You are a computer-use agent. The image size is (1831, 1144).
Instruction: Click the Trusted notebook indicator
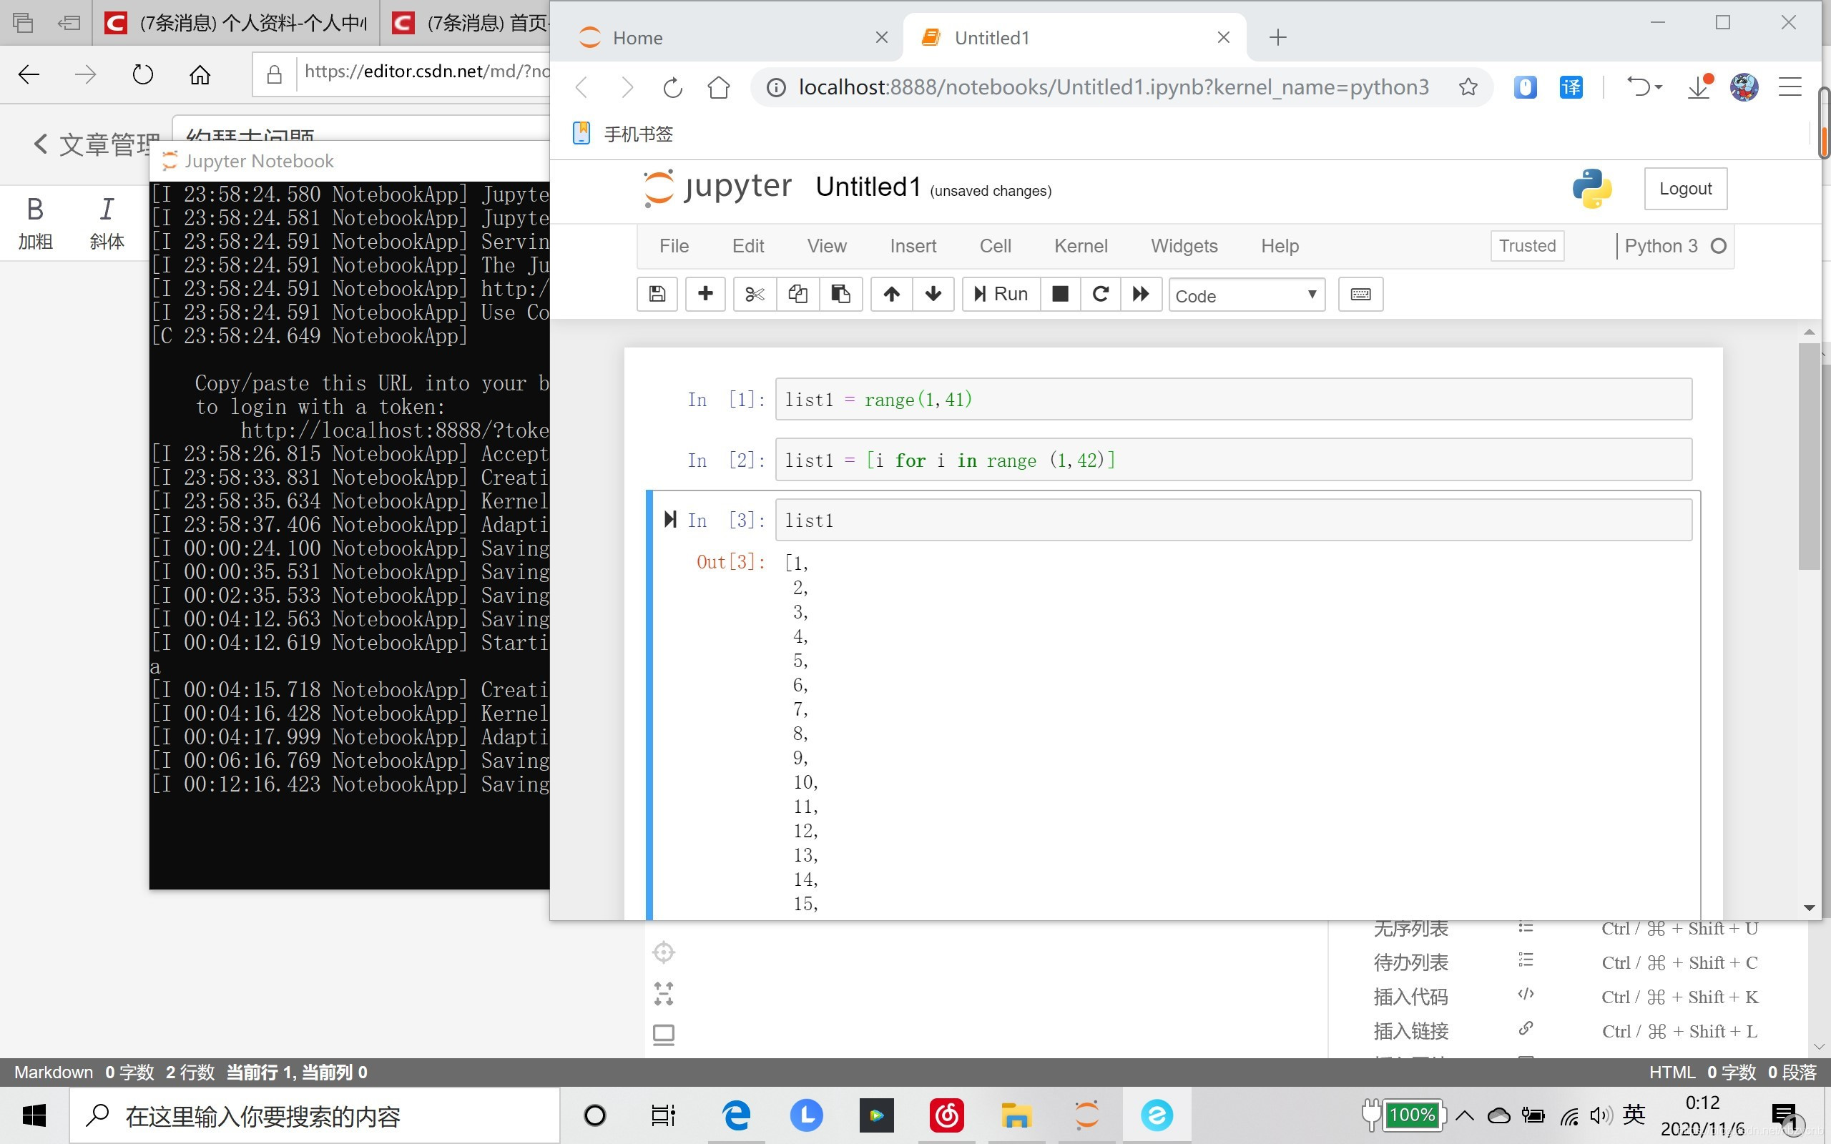tap(1527, 246)
